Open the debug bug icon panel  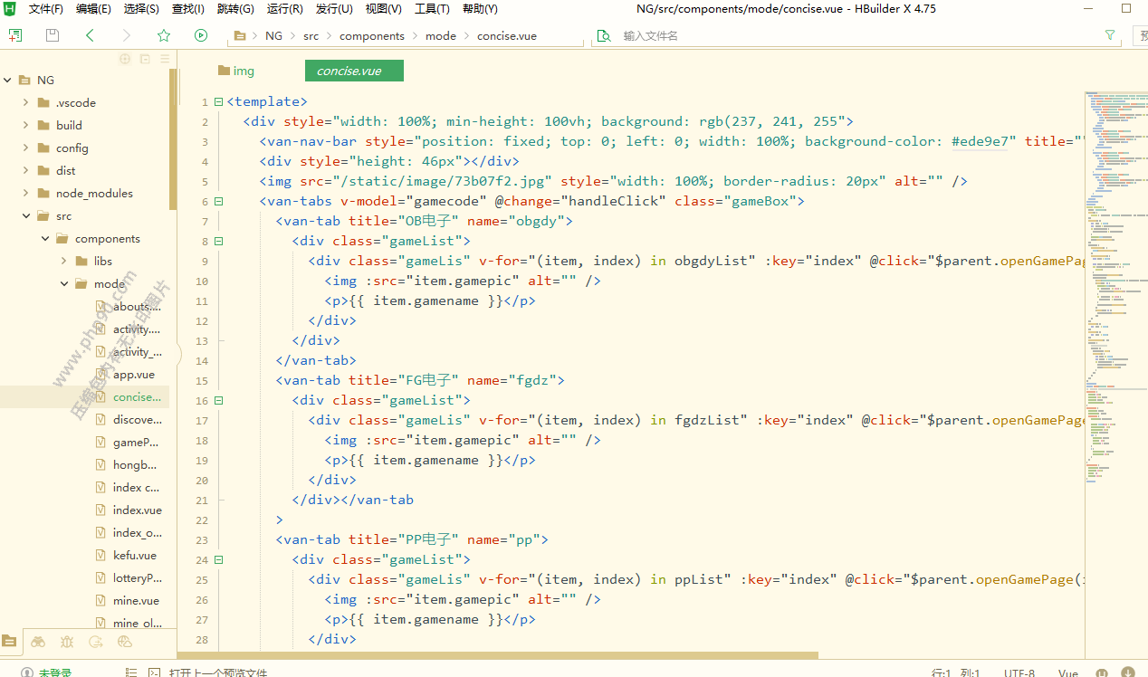pyautogui.click(x=67, y=642)
